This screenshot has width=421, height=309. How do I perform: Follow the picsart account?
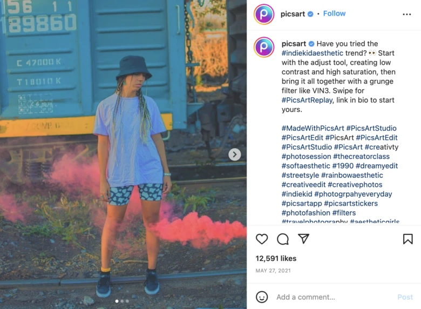[334, 14]
